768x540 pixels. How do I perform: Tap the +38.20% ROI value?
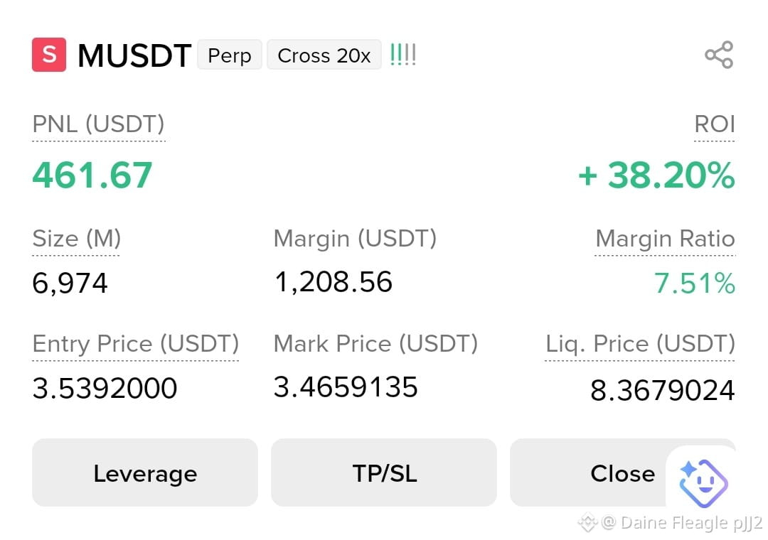(656, 175)
